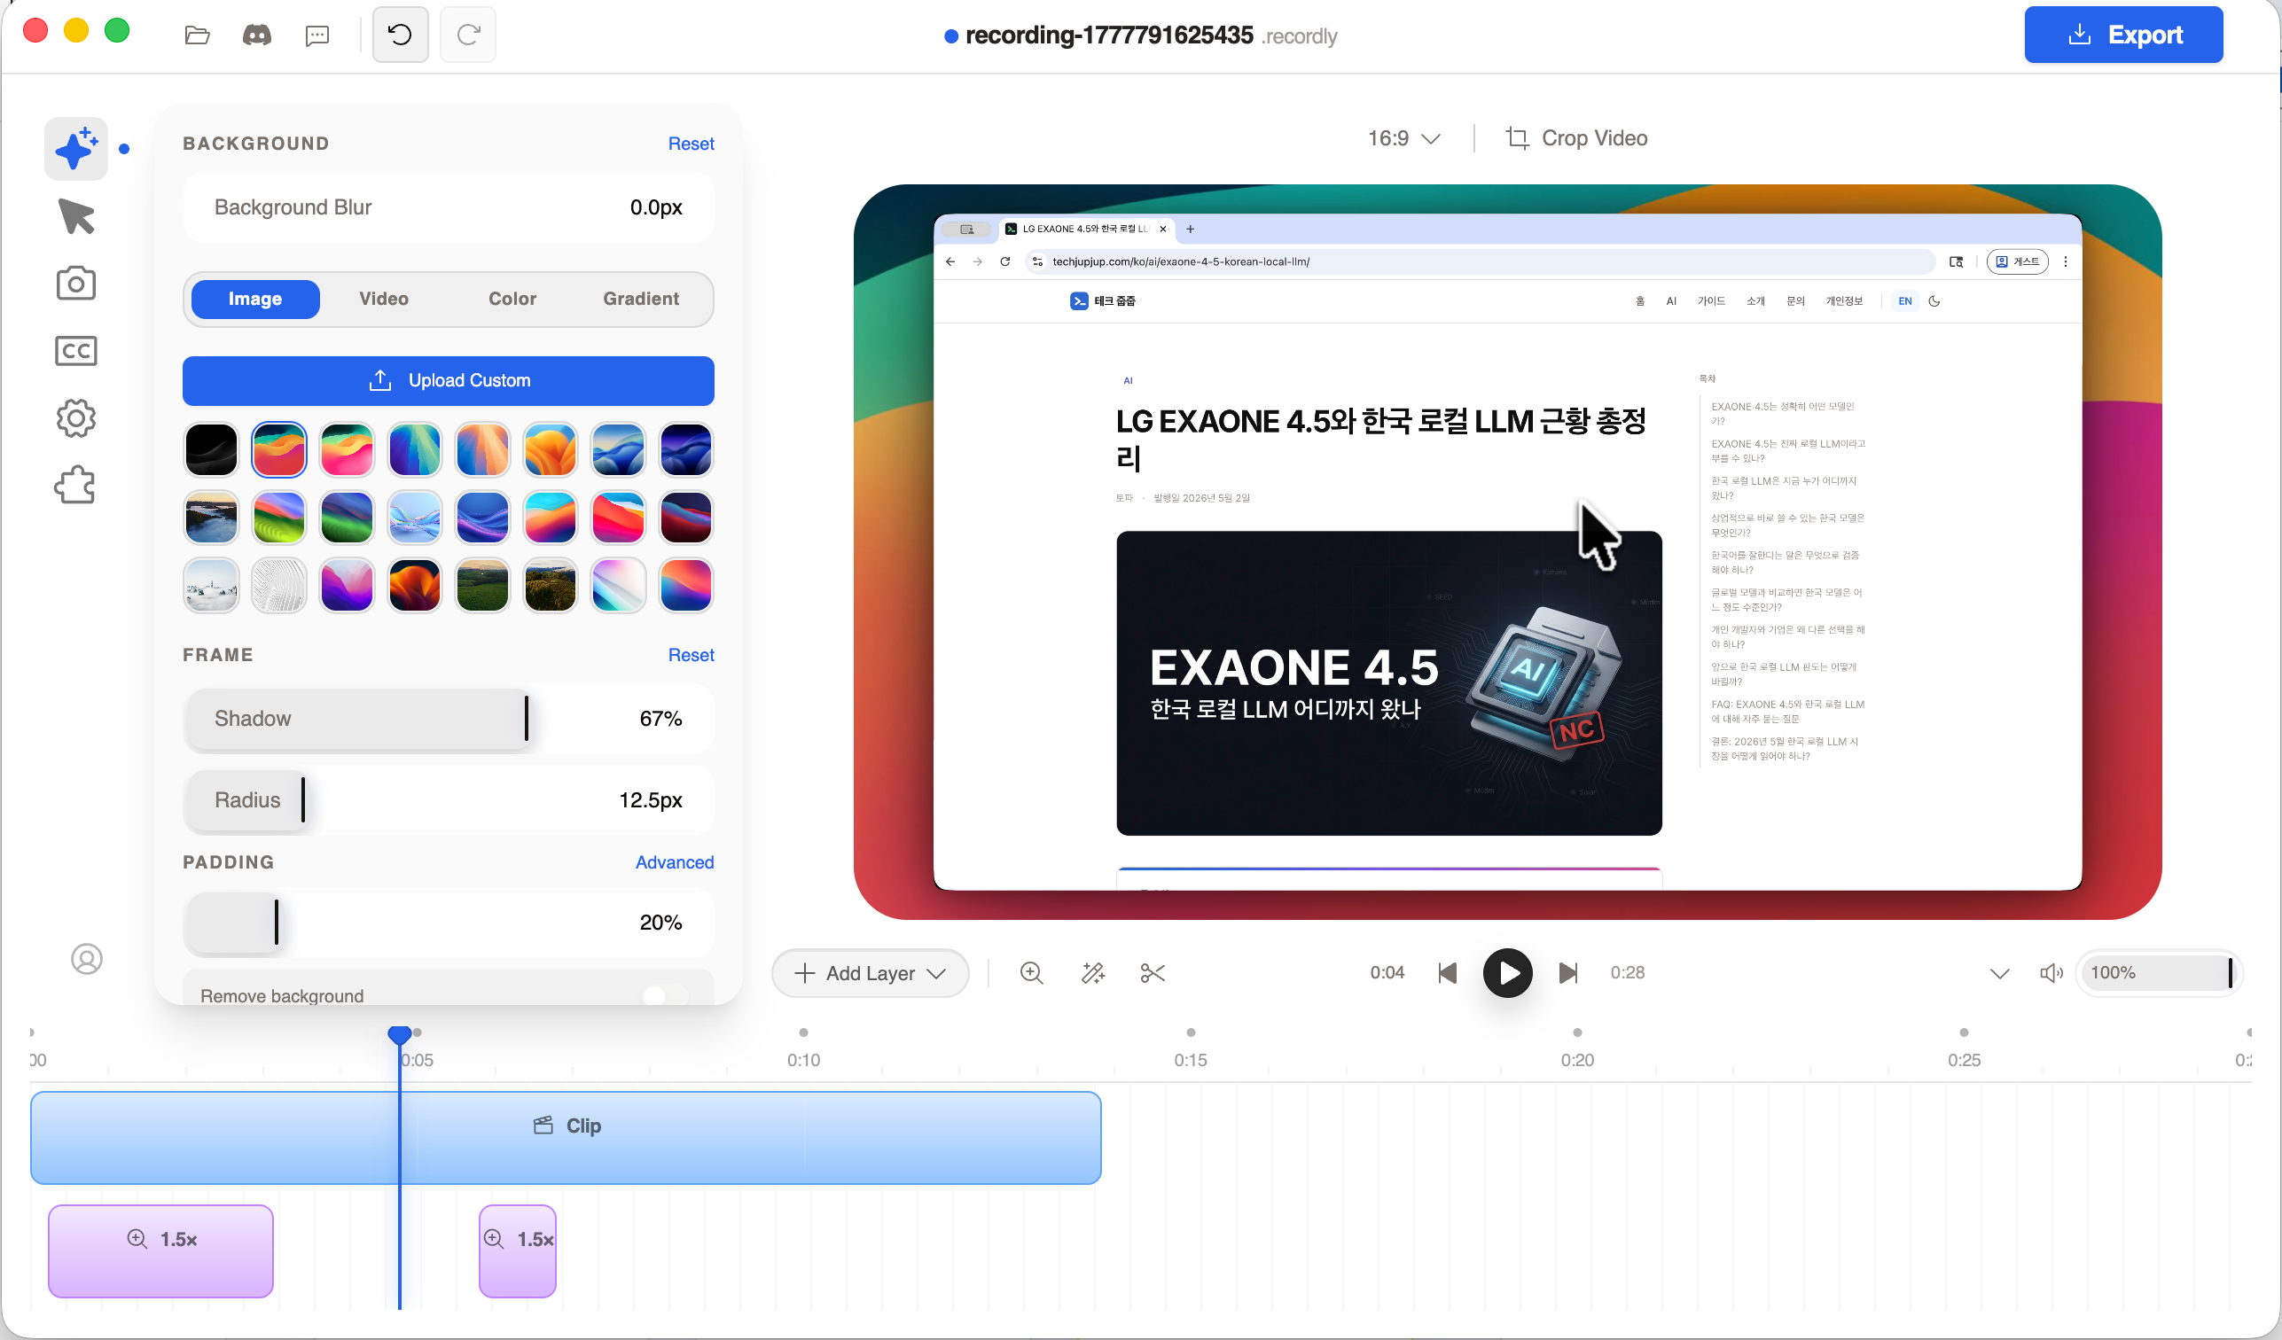Skip to next frame button
The image size is (2282, 1340).
(1568, 973)
